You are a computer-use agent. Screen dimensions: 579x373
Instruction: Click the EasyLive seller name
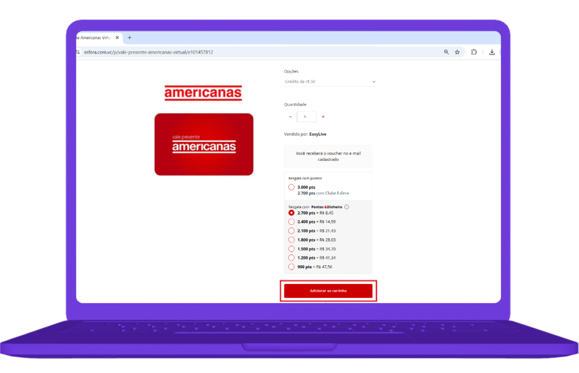click(318, 134)
